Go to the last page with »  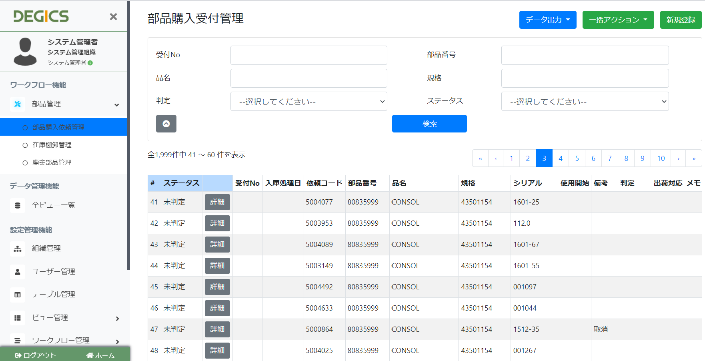coord(694,158)
